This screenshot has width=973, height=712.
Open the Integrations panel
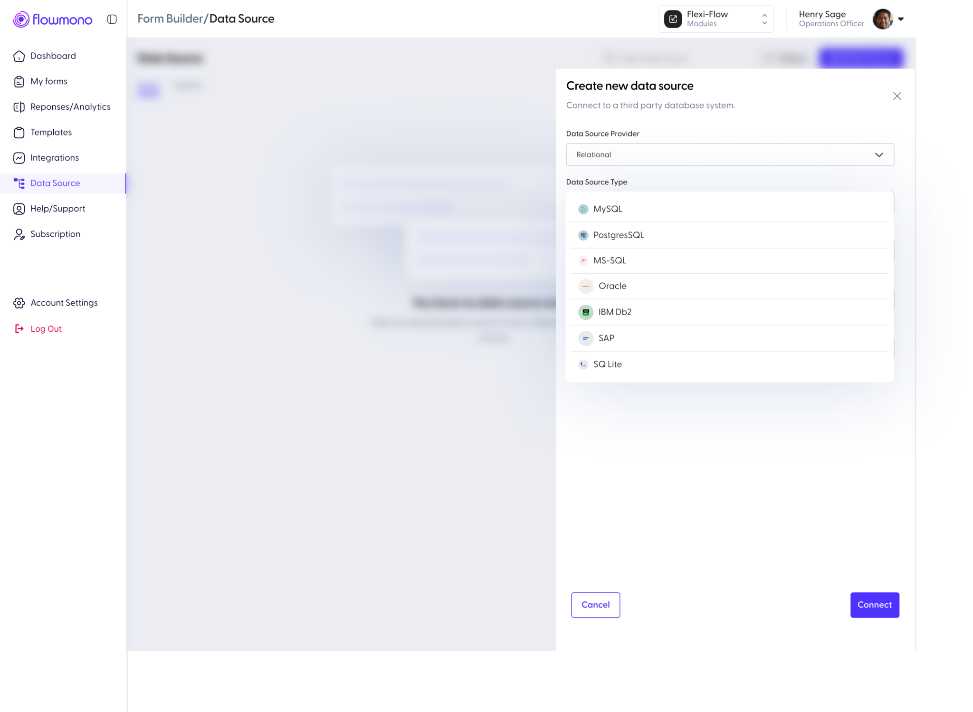(x=54, y=157)
